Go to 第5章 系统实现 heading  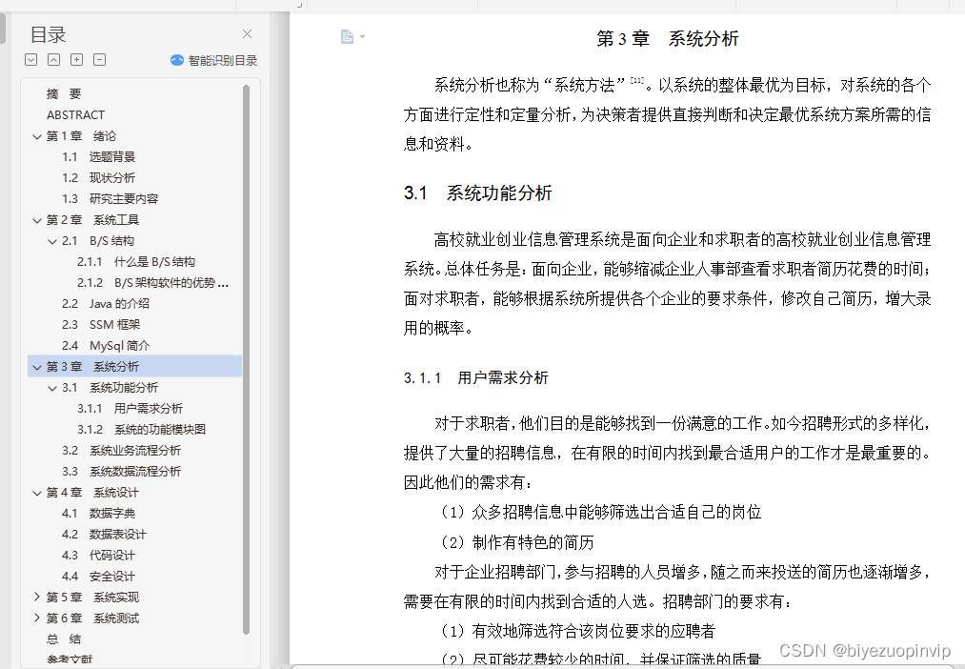tap(93, 598)
